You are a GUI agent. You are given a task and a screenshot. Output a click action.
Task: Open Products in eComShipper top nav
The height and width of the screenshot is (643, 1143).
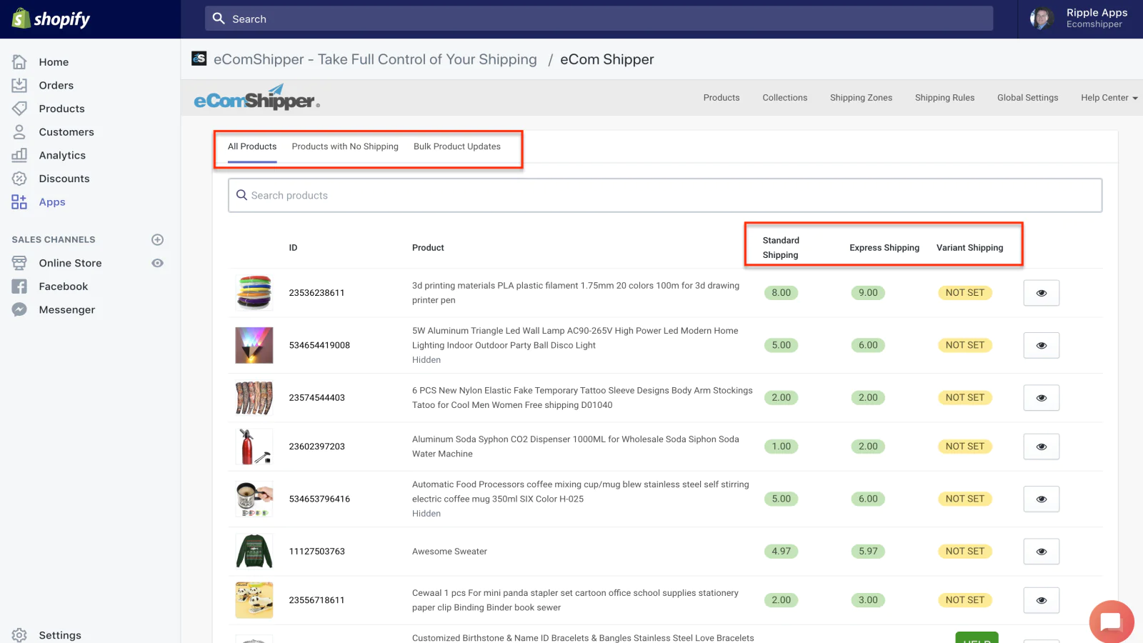[722, 98]
